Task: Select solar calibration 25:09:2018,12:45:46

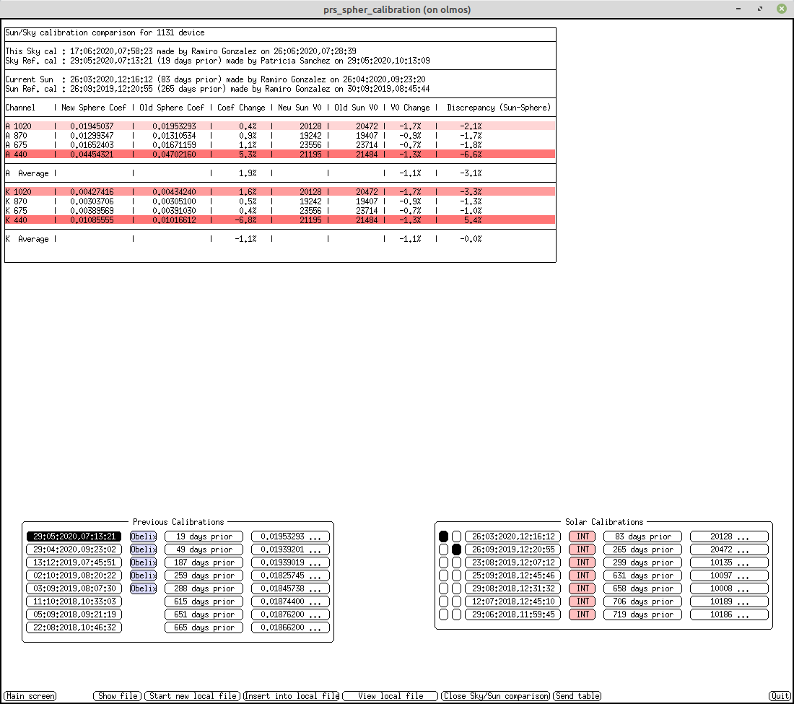Action: click(x=513, y=575)
